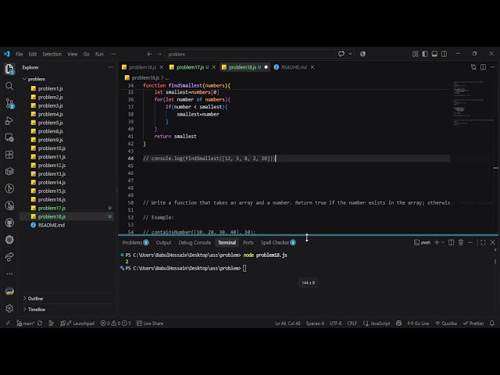Maximize the terminal panel size
Screen dimensions: 500x375
[x=483, y=242]
